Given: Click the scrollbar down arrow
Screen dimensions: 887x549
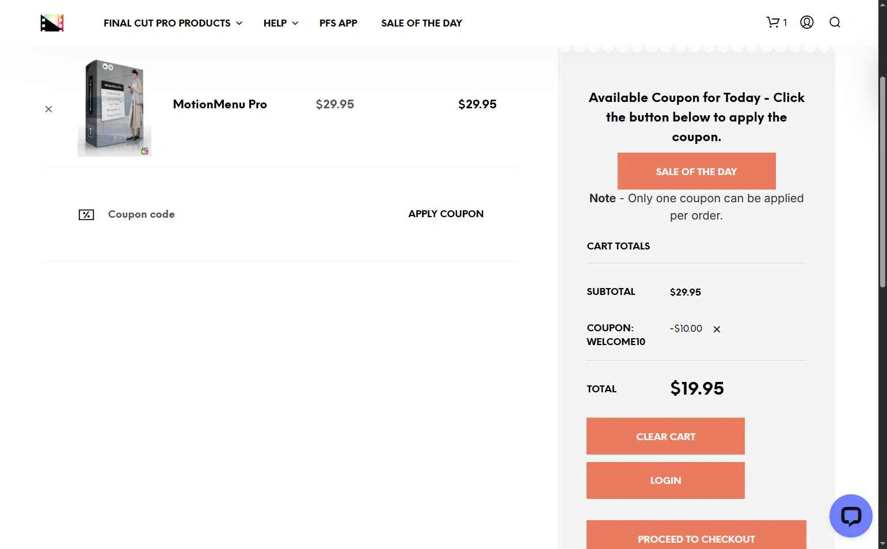Looking at the screenshot, I should (x=882, y=543).
